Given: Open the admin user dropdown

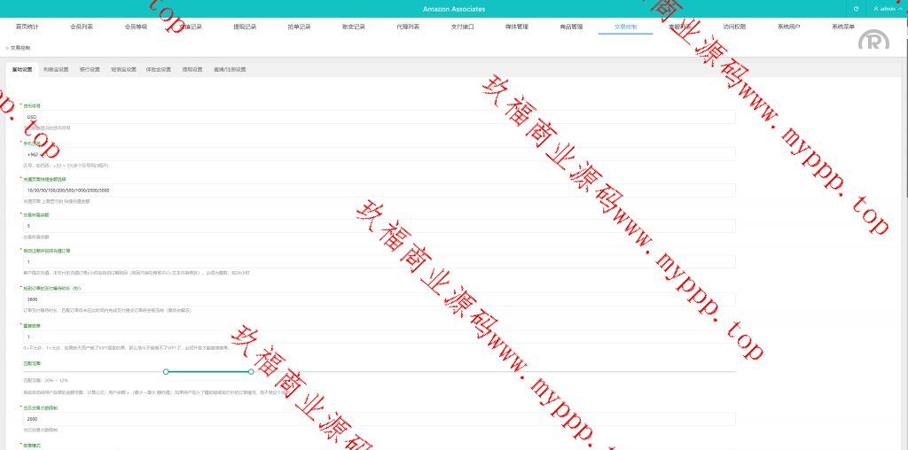Looking at the screenshot, I should pyautogui.click(x=887, y=9).
